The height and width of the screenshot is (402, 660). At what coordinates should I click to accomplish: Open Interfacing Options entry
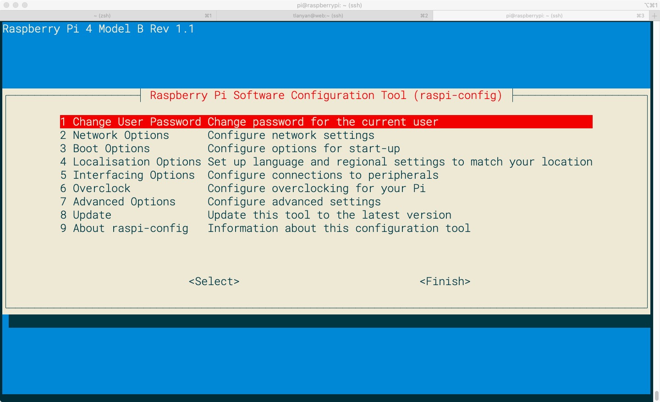(133, 175)
